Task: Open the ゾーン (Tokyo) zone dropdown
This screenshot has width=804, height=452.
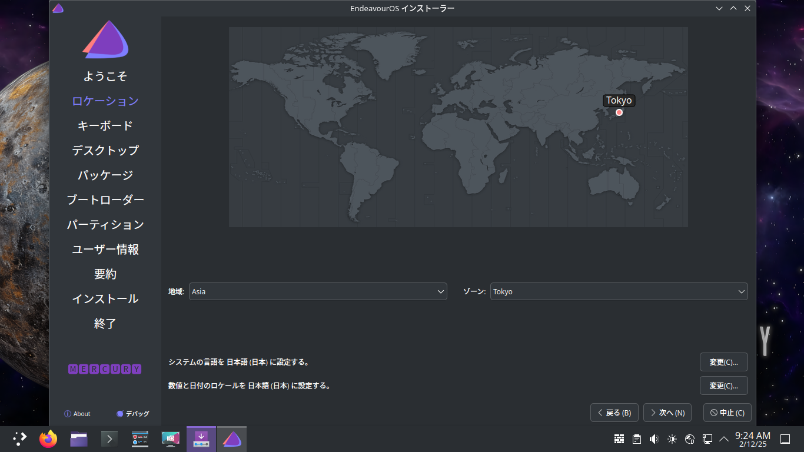Action: click(x=619, y=291)
